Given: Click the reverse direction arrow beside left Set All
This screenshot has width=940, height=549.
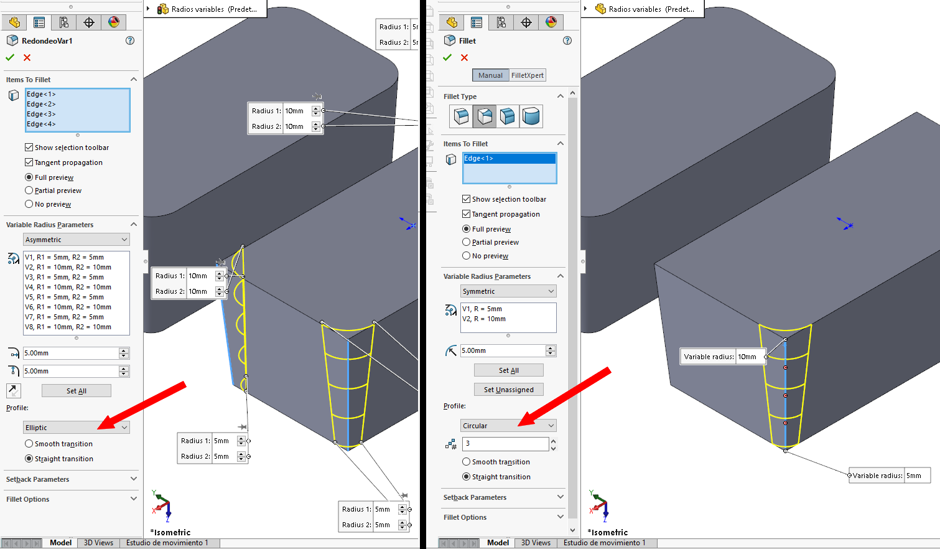Looking at the screenshot, I should 14,390.
